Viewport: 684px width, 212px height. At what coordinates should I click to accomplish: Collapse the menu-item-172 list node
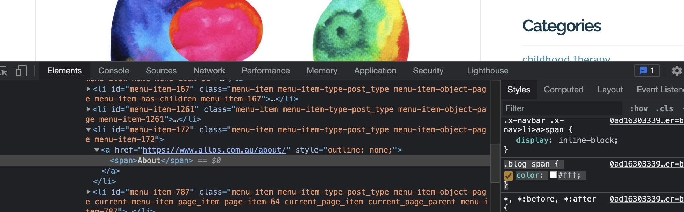88,130
